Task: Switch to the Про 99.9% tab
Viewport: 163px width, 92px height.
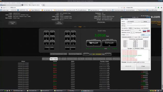Action: point(81,59)
